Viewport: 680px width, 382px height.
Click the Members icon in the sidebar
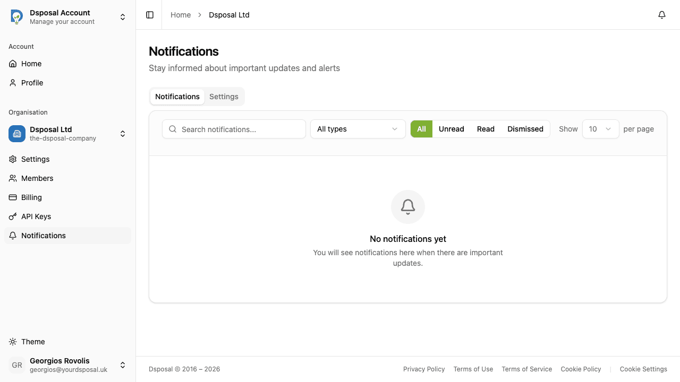(12, 178)
